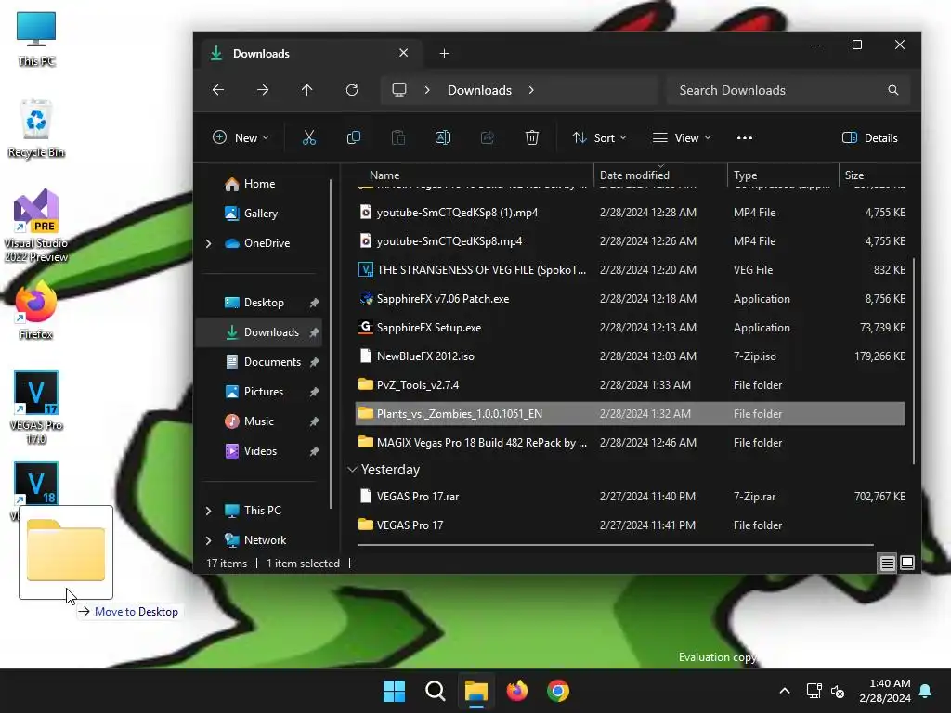Screen dimensions: 951x713
Task: Go back with the left arrow
Action: point(218,90)
